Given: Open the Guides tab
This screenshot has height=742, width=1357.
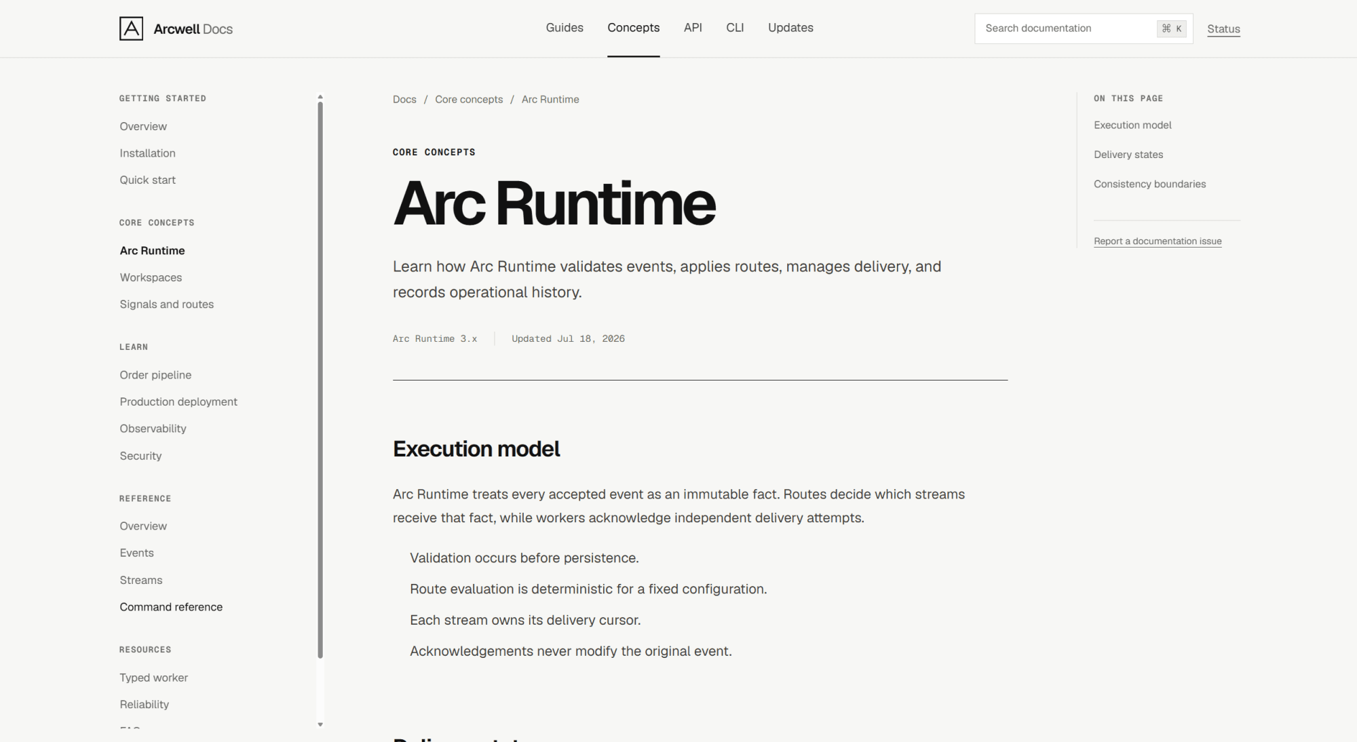Looking at the screenshot, I should (565, 28).
